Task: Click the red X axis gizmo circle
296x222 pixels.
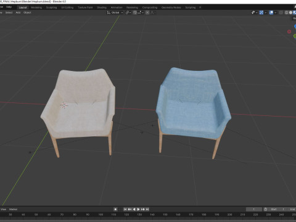Action: [289, 31]
